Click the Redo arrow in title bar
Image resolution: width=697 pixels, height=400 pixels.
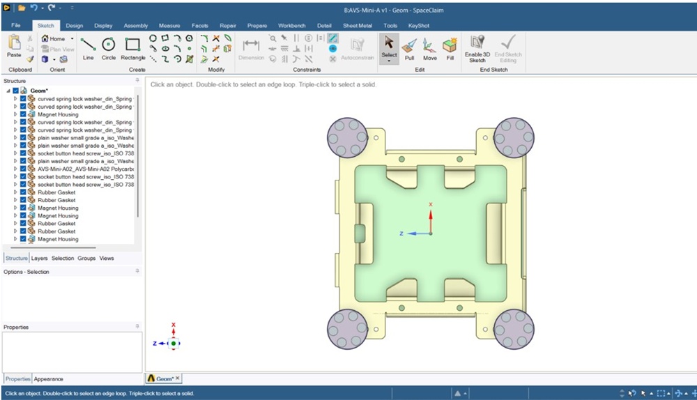(52, 8)
